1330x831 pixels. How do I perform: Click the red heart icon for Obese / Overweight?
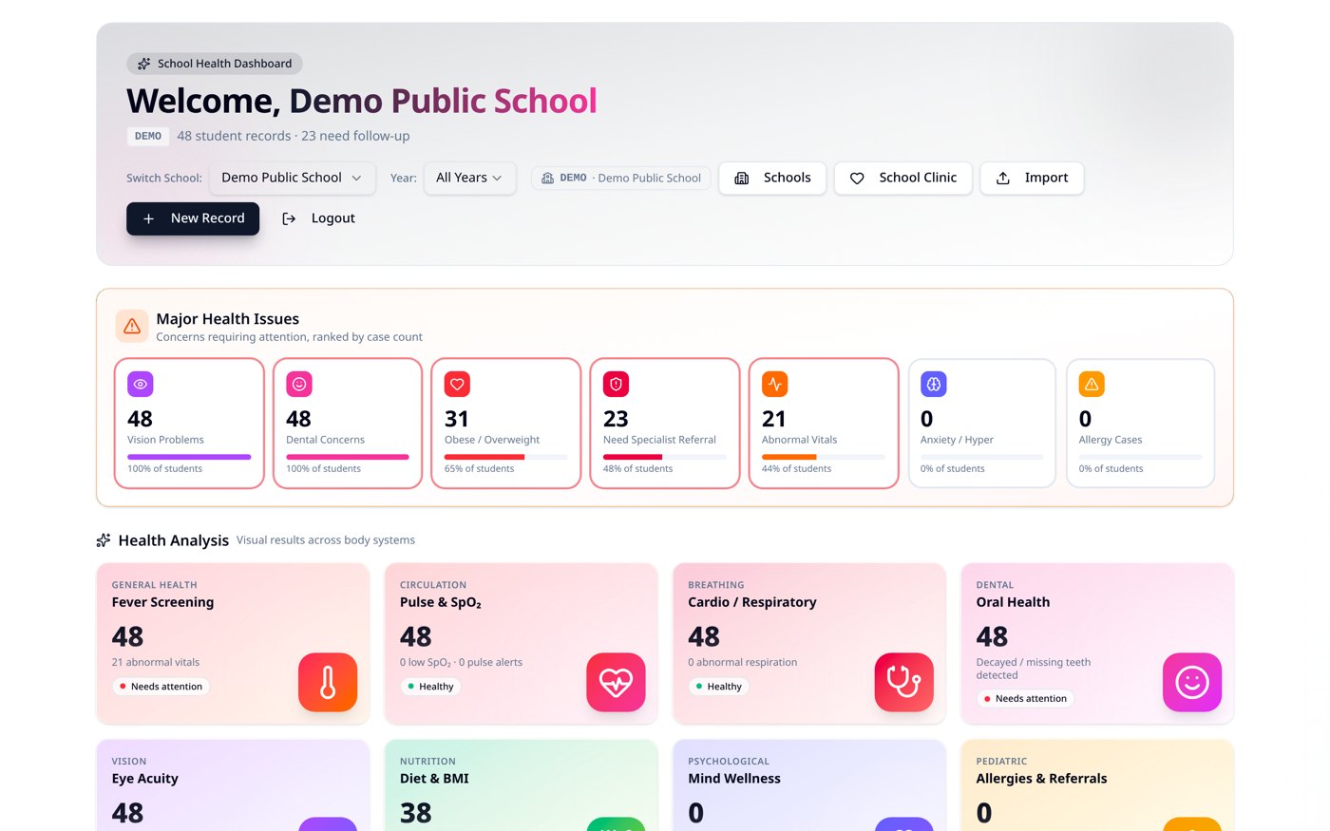click(x=457, y=384)
